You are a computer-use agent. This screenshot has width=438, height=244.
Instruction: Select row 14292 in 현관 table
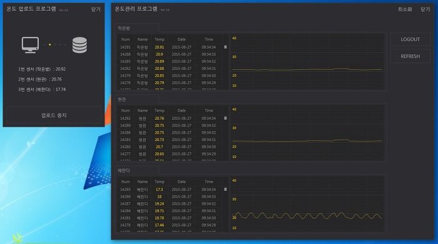coord(170,119)
